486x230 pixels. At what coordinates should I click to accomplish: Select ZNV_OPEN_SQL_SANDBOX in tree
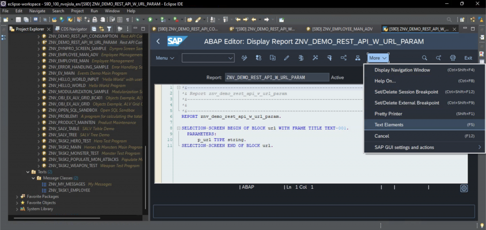click(x=73, y=110)
